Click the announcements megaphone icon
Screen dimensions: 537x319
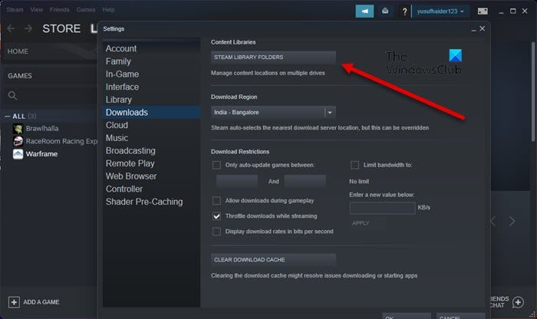[364, 12]
